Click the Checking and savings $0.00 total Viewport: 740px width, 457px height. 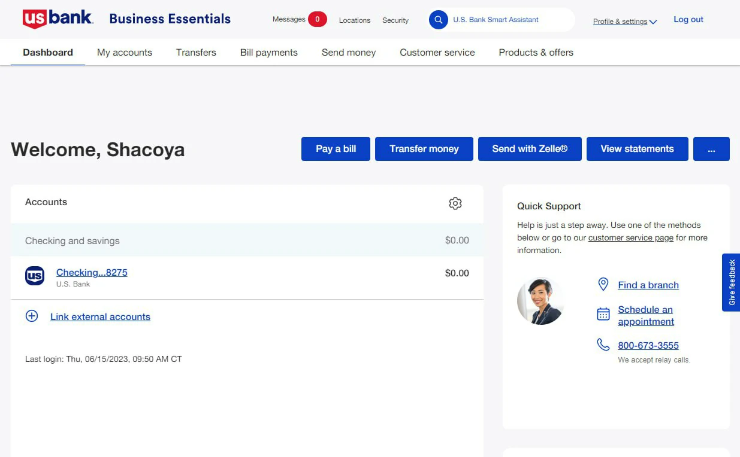pos(457,240)
